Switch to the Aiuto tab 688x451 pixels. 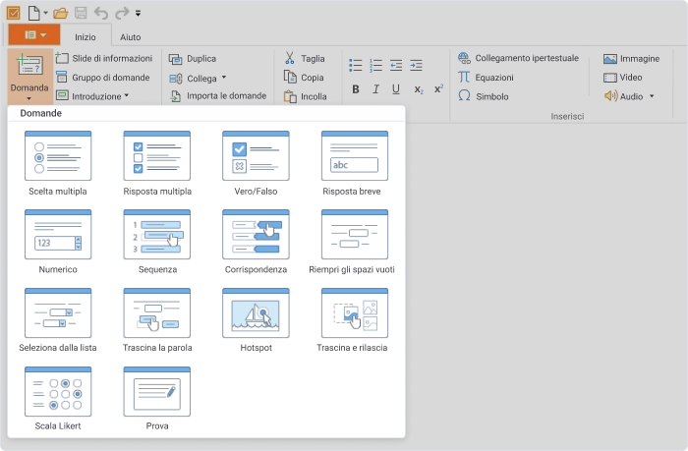coord(131,37)
